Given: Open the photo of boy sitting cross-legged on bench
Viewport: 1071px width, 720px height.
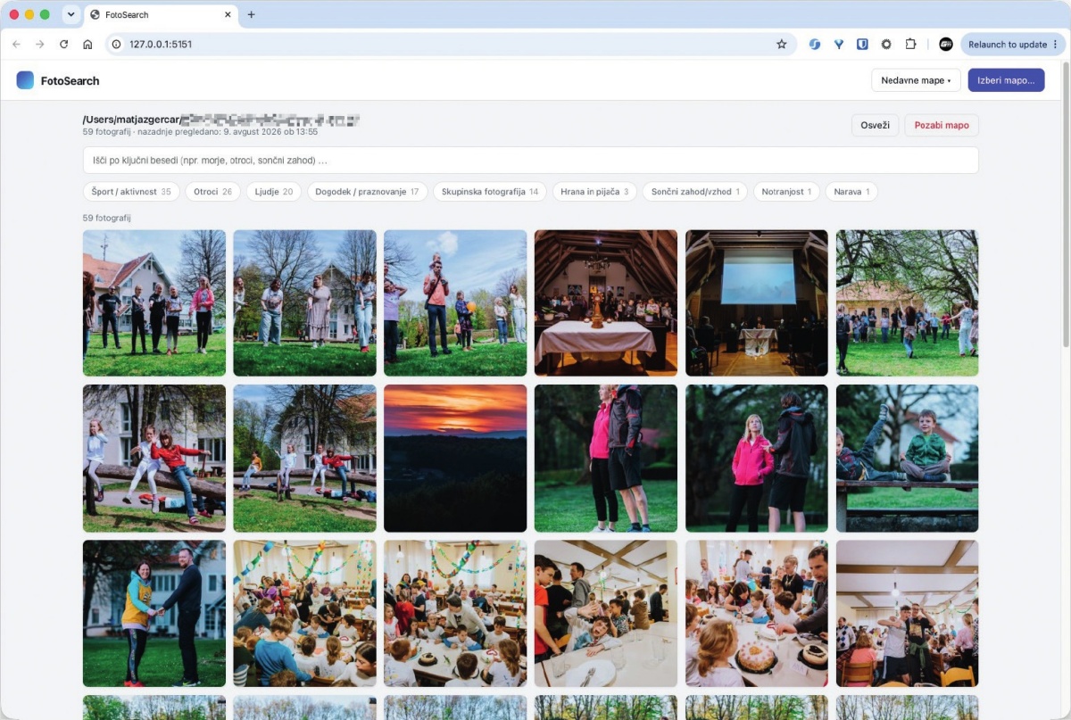Looking at the screenshot, I should (907, 459).
